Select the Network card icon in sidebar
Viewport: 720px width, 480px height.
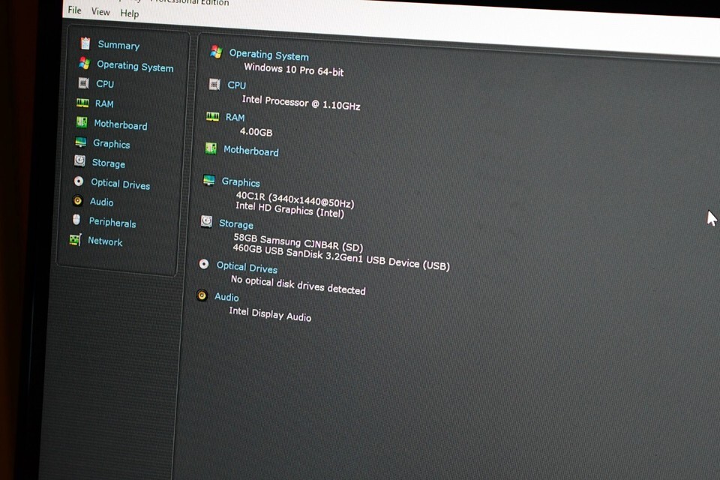(x=75, y=240)
